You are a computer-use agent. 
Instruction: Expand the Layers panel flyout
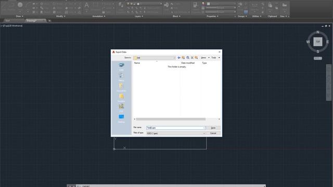(139, 16)
